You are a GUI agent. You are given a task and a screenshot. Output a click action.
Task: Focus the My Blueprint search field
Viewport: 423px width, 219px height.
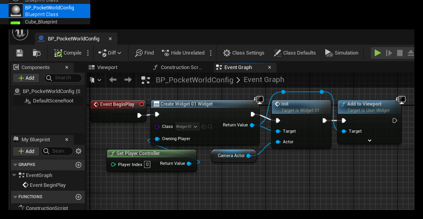pos(57,151)
